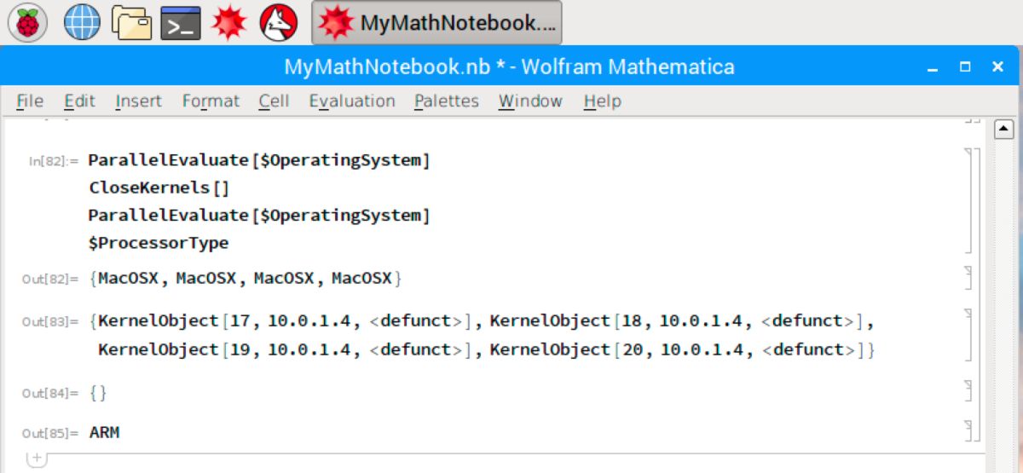Viewport: 1023px width, 473px height.
Task: Click KernelObject[17, 10.0.1.4, <defunct>] output
Action: (286, 322)
